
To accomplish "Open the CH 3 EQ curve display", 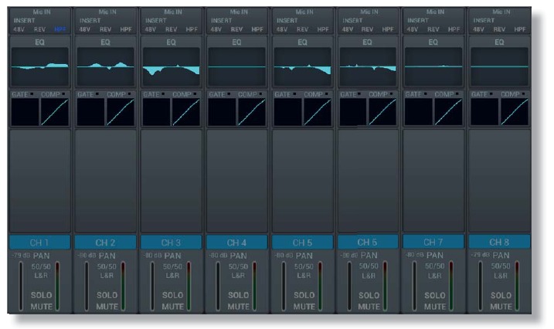I will pos(172,66).
